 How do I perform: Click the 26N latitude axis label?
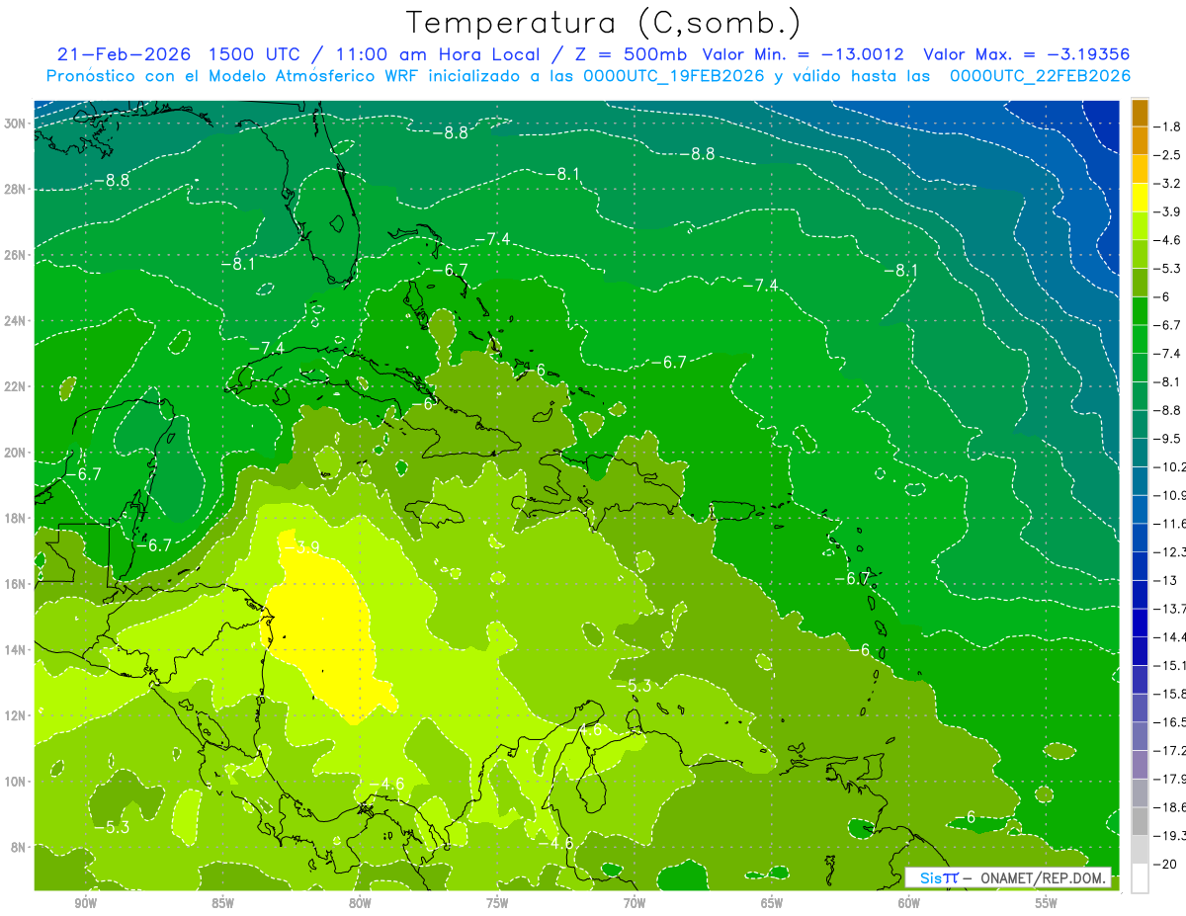tap(16, 255)
